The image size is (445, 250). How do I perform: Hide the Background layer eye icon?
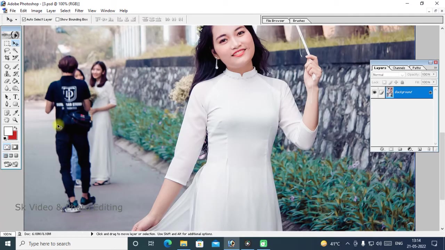click(x=374, y=92)
